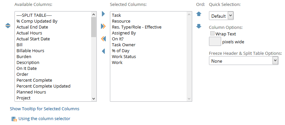Click the pixels wide input field
This screenshot has height=125, width=285.
pyautogui.click(x=215, y=41)
